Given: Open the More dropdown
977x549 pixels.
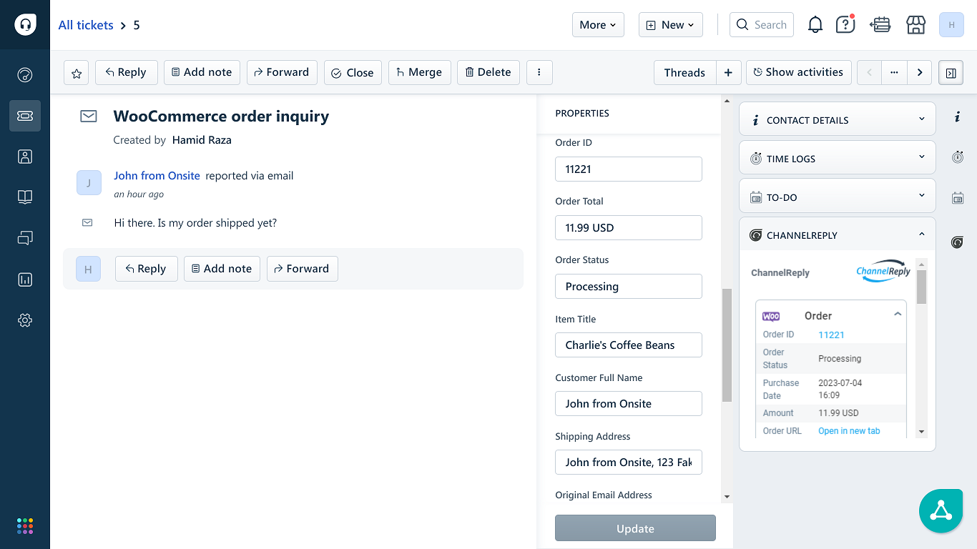Looking at the screenshot, I should click(598, 25).
